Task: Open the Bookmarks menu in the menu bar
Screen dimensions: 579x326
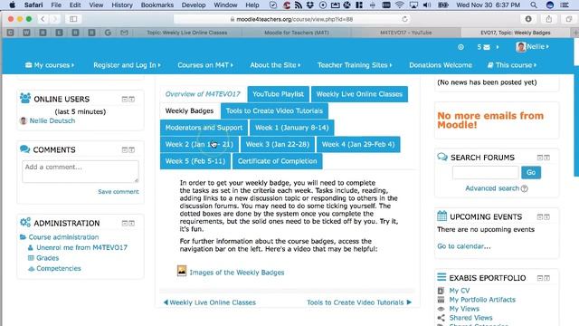Action: pos(157,5)
